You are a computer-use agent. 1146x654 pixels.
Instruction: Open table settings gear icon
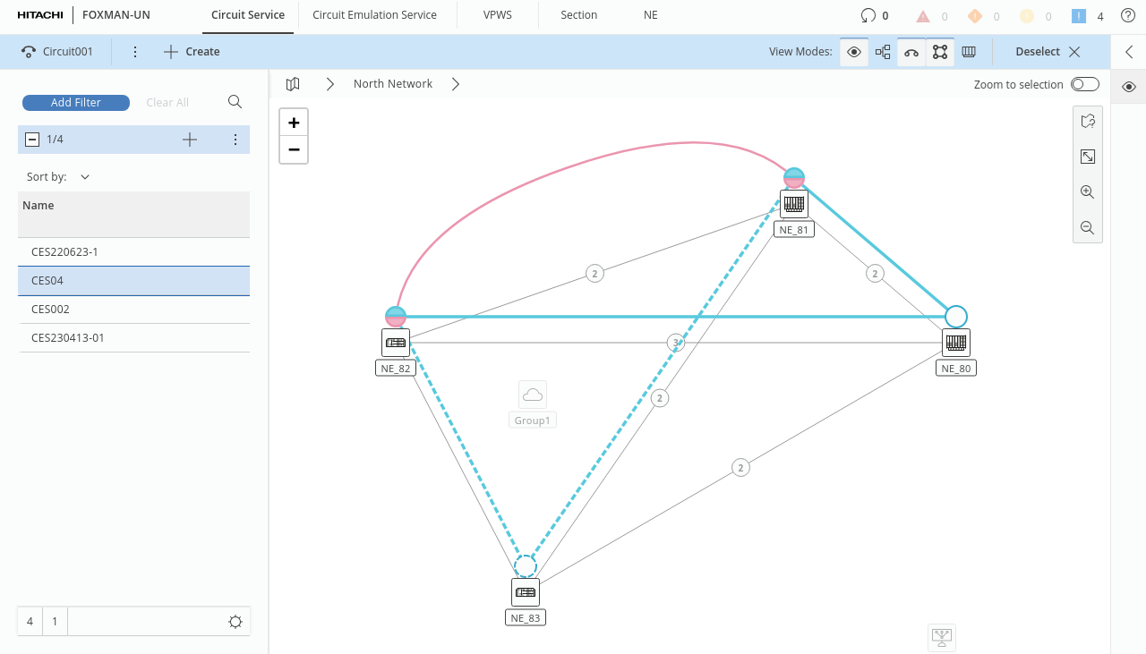point(235,622)
